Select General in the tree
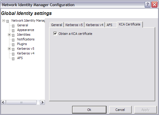 click(x=23, y=25)
